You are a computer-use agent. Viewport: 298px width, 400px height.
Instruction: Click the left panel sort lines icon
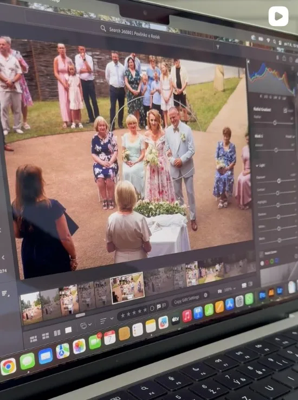click(x=4, y=293)
